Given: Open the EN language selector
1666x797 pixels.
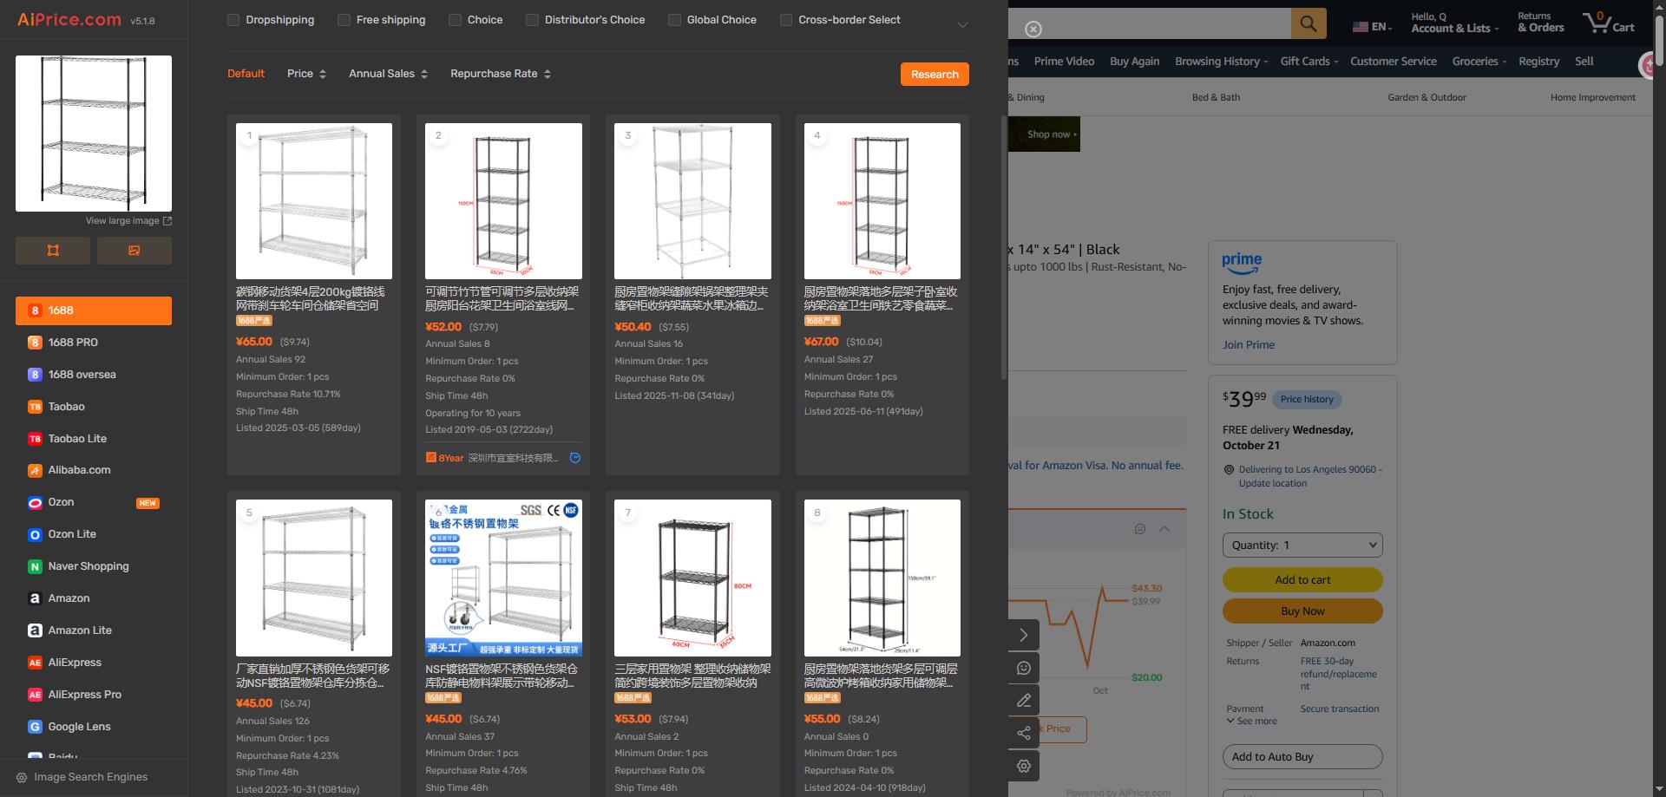Looking at the screenshot, I should tap(1373, 27).
